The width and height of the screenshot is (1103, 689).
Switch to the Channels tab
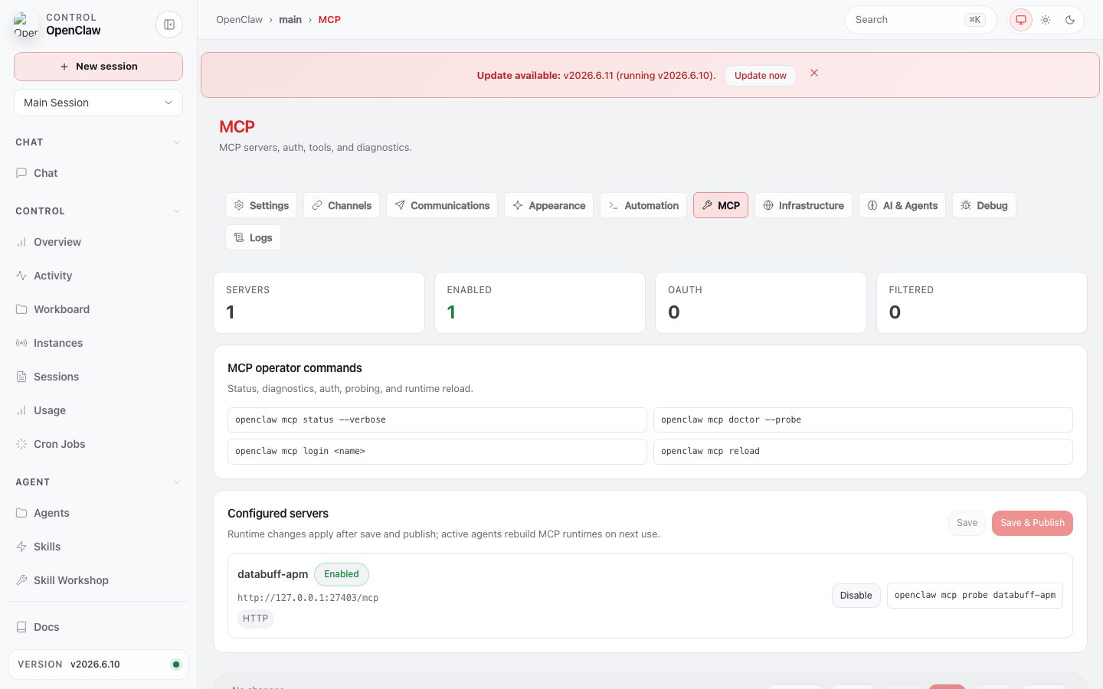click(x=342, y=205)
